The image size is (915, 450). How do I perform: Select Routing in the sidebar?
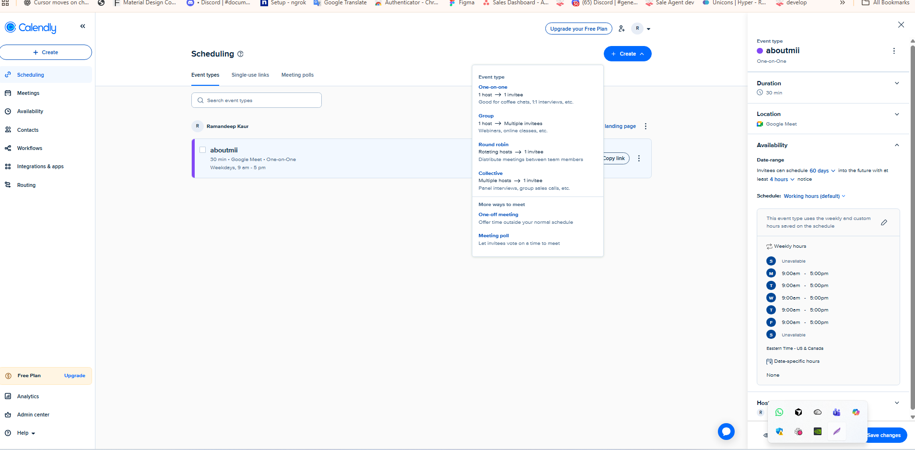tap(26, 185)
